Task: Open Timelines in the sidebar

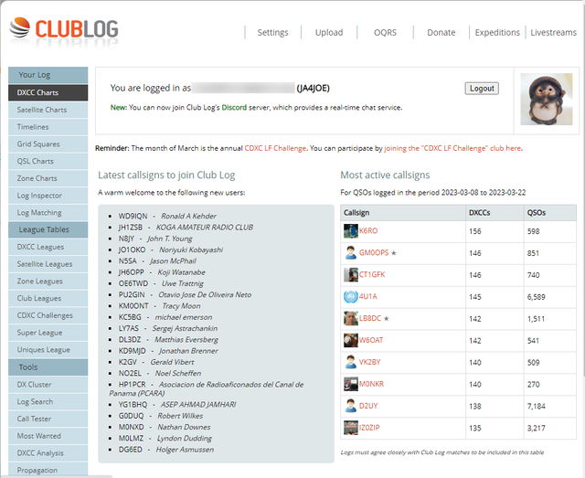Action: tap(48, 127)
